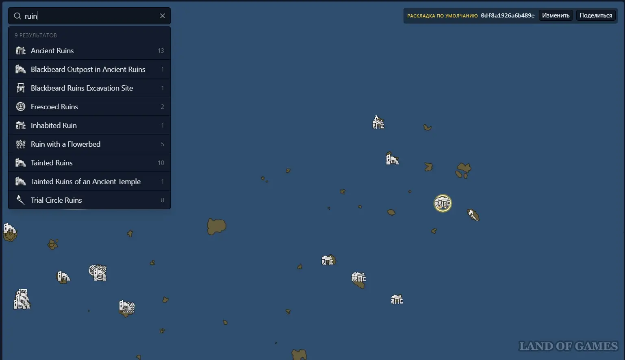Screen dimensions: 625x360
Task: Select Frescoed Ruins from results
Action: [89, 107]
